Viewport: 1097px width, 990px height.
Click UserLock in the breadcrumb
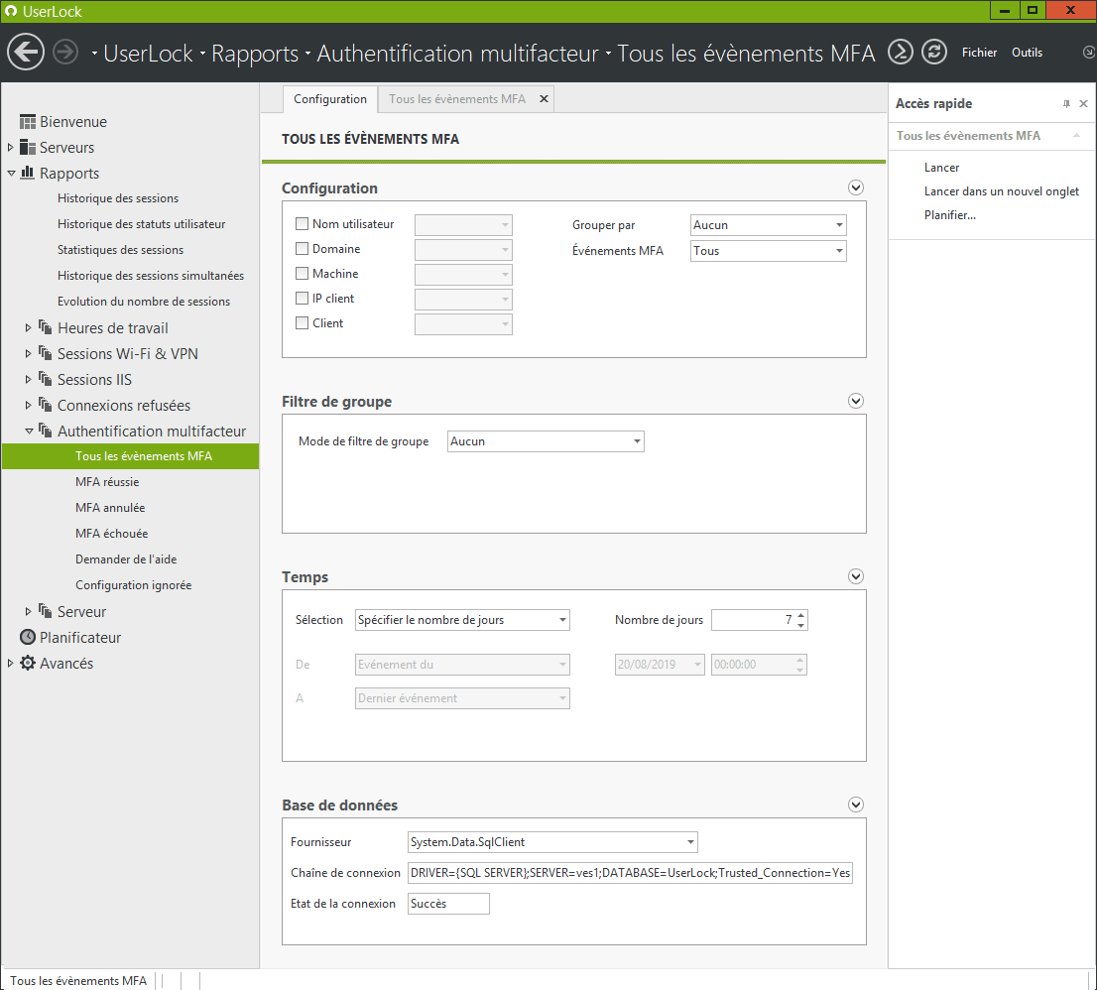pyautogui.click(x=149, y=54)
